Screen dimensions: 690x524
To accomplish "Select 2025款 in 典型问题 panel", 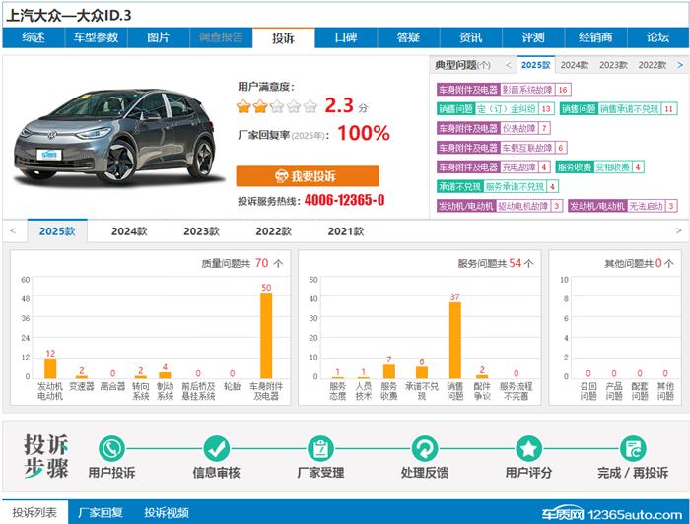I will [x=536, y=65].
